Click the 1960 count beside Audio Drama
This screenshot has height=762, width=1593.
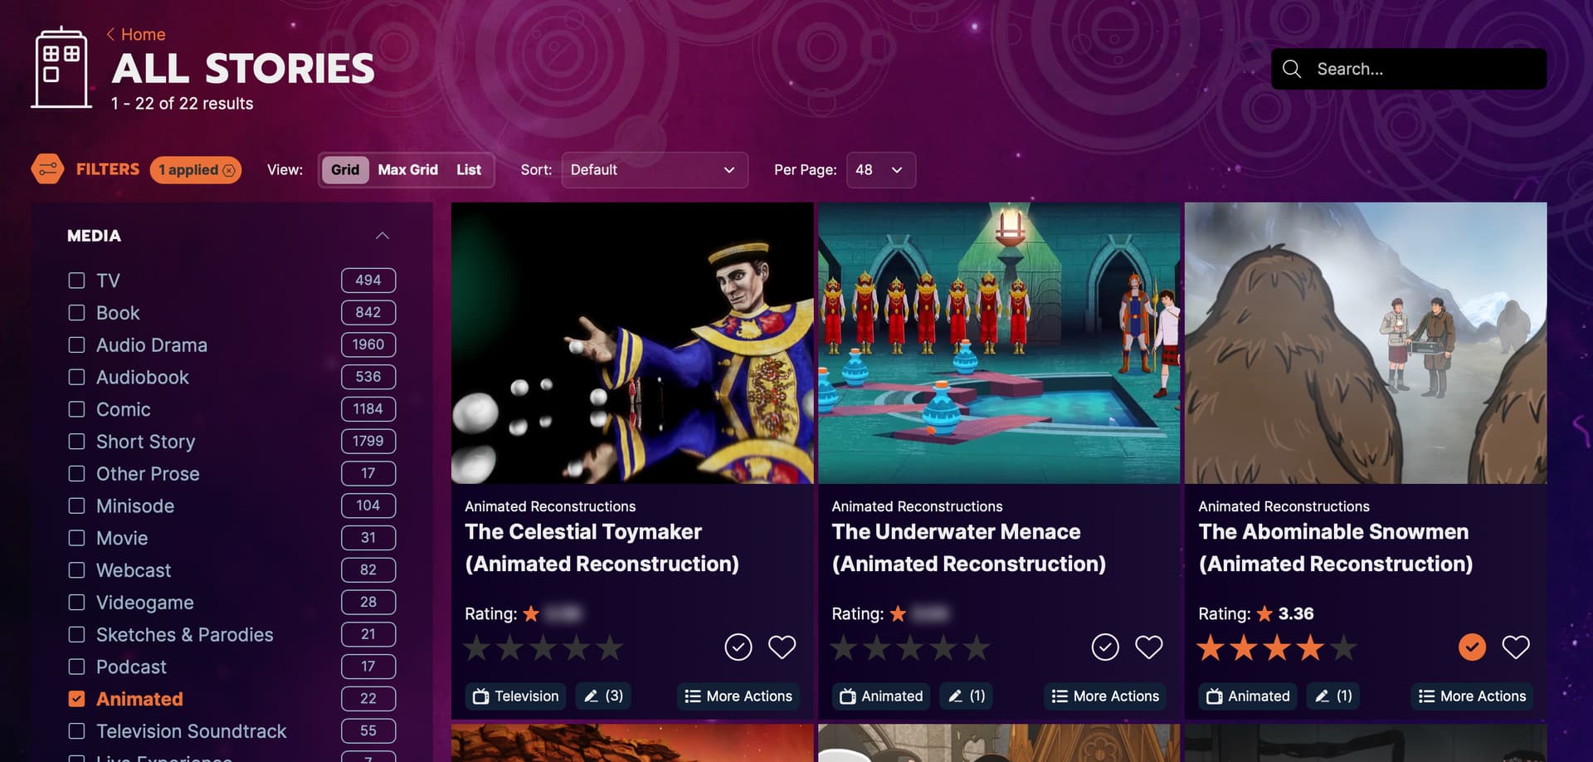tap(368, 344)
